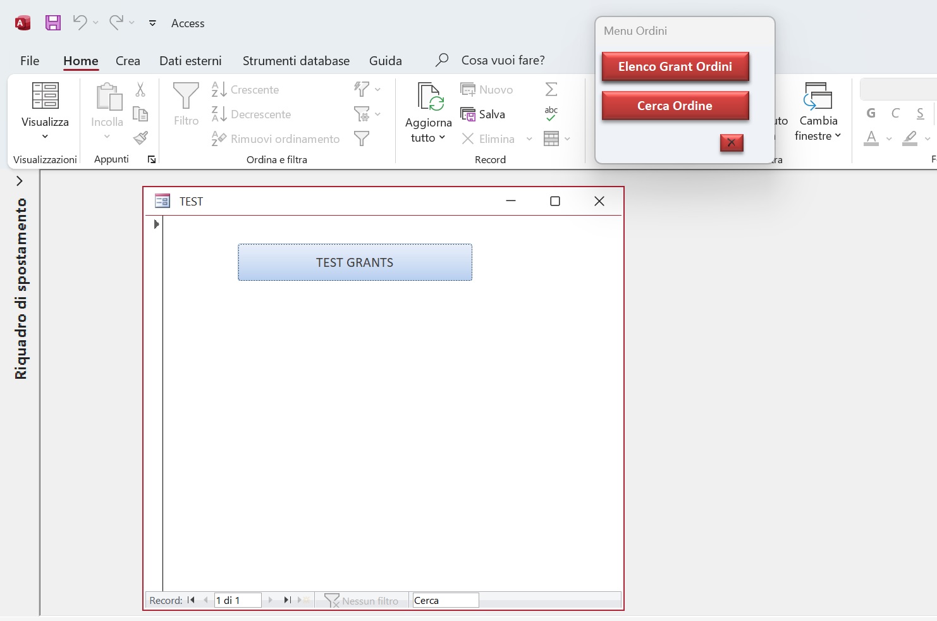Open the font color dropdown arrow
The width and height of the screenshot is (937, 621).
point(889,138)
